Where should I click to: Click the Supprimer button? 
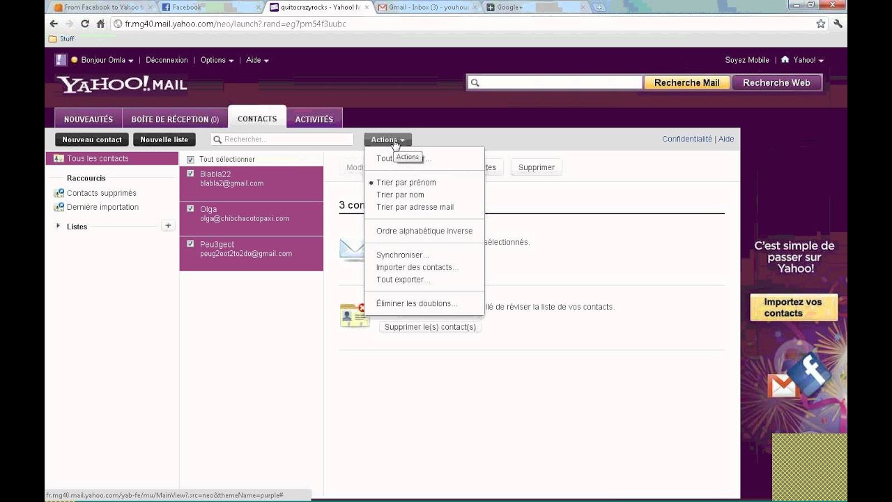537,167
